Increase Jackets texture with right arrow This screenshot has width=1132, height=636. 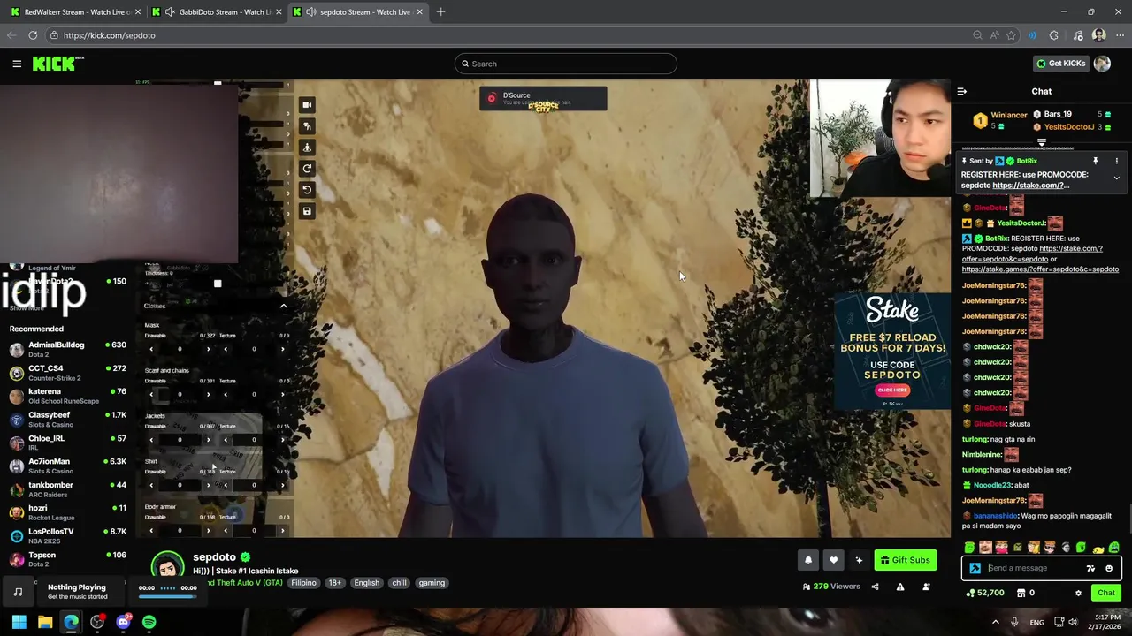click(x=282, y=440)
